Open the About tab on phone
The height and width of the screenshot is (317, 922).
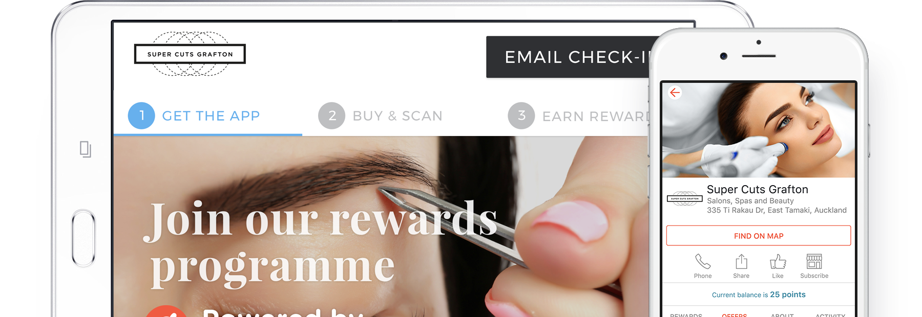782,314
